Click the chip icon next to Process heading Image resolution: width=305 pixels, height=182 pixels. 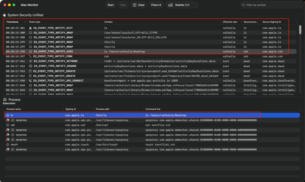pyautogui.click(x=5, y=99)
